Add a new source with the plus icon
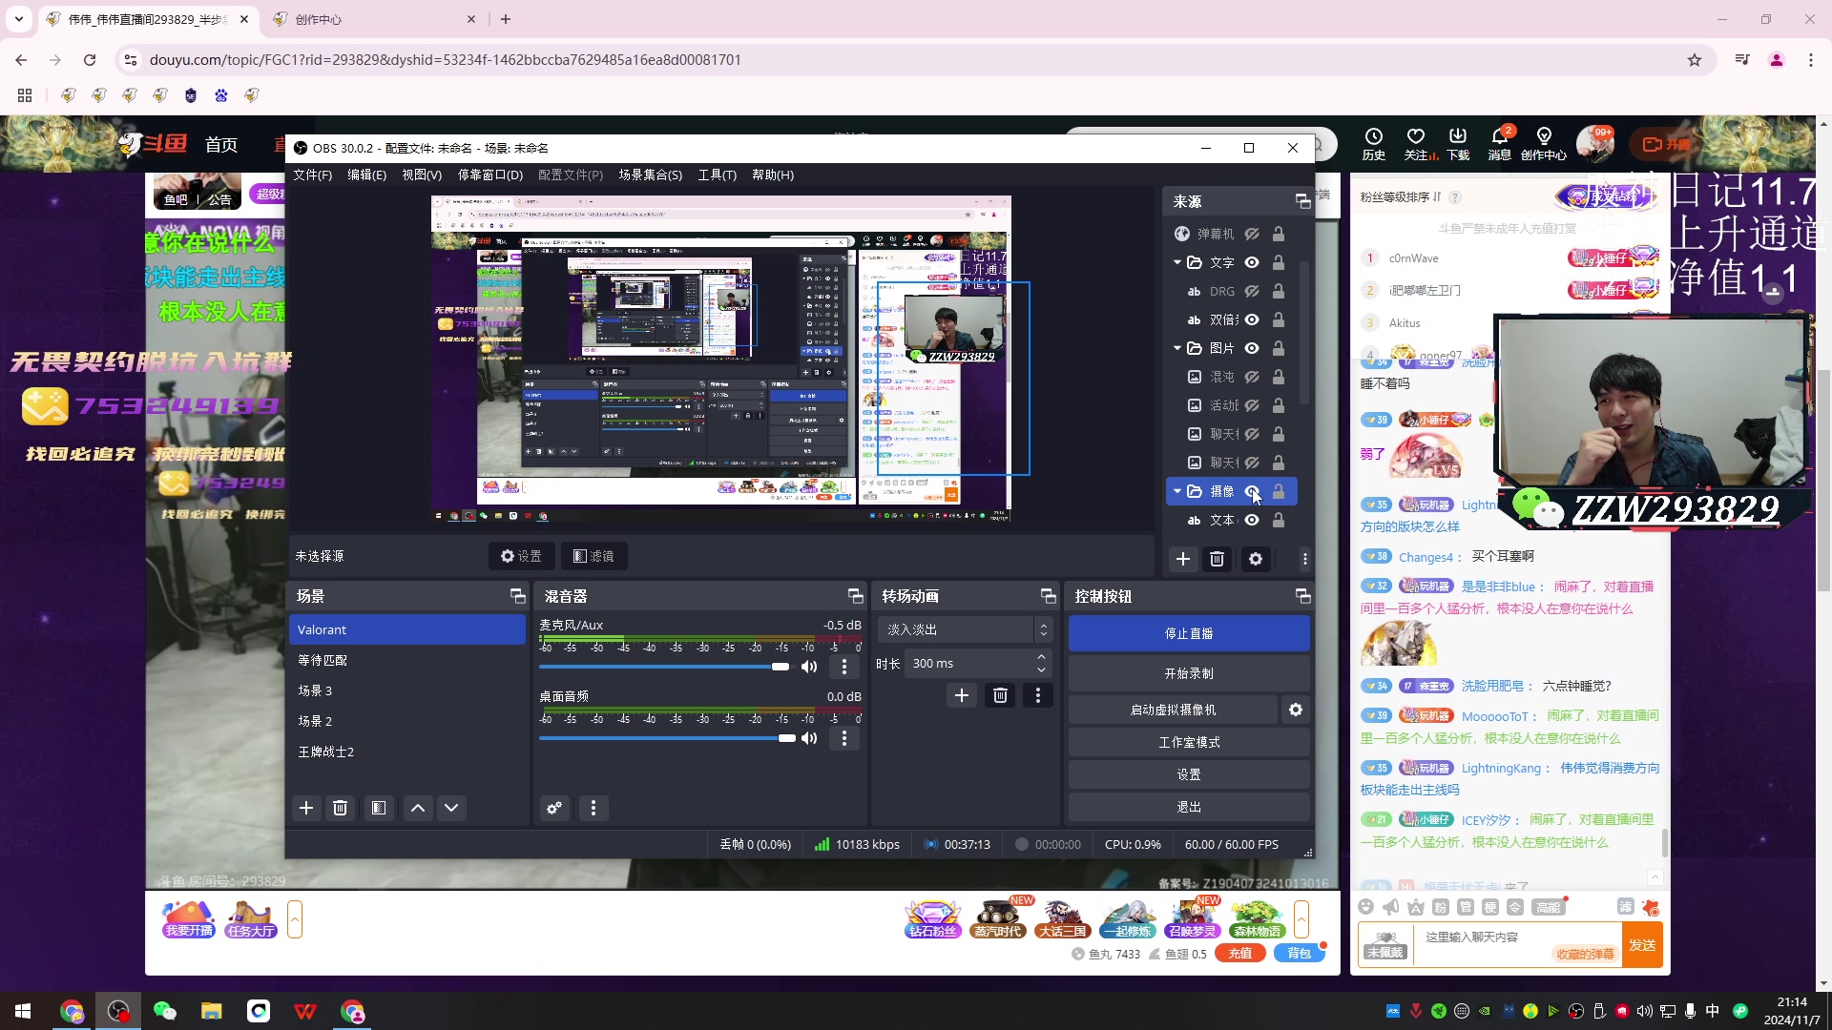1832x1030 pixels. [1183, 559]
